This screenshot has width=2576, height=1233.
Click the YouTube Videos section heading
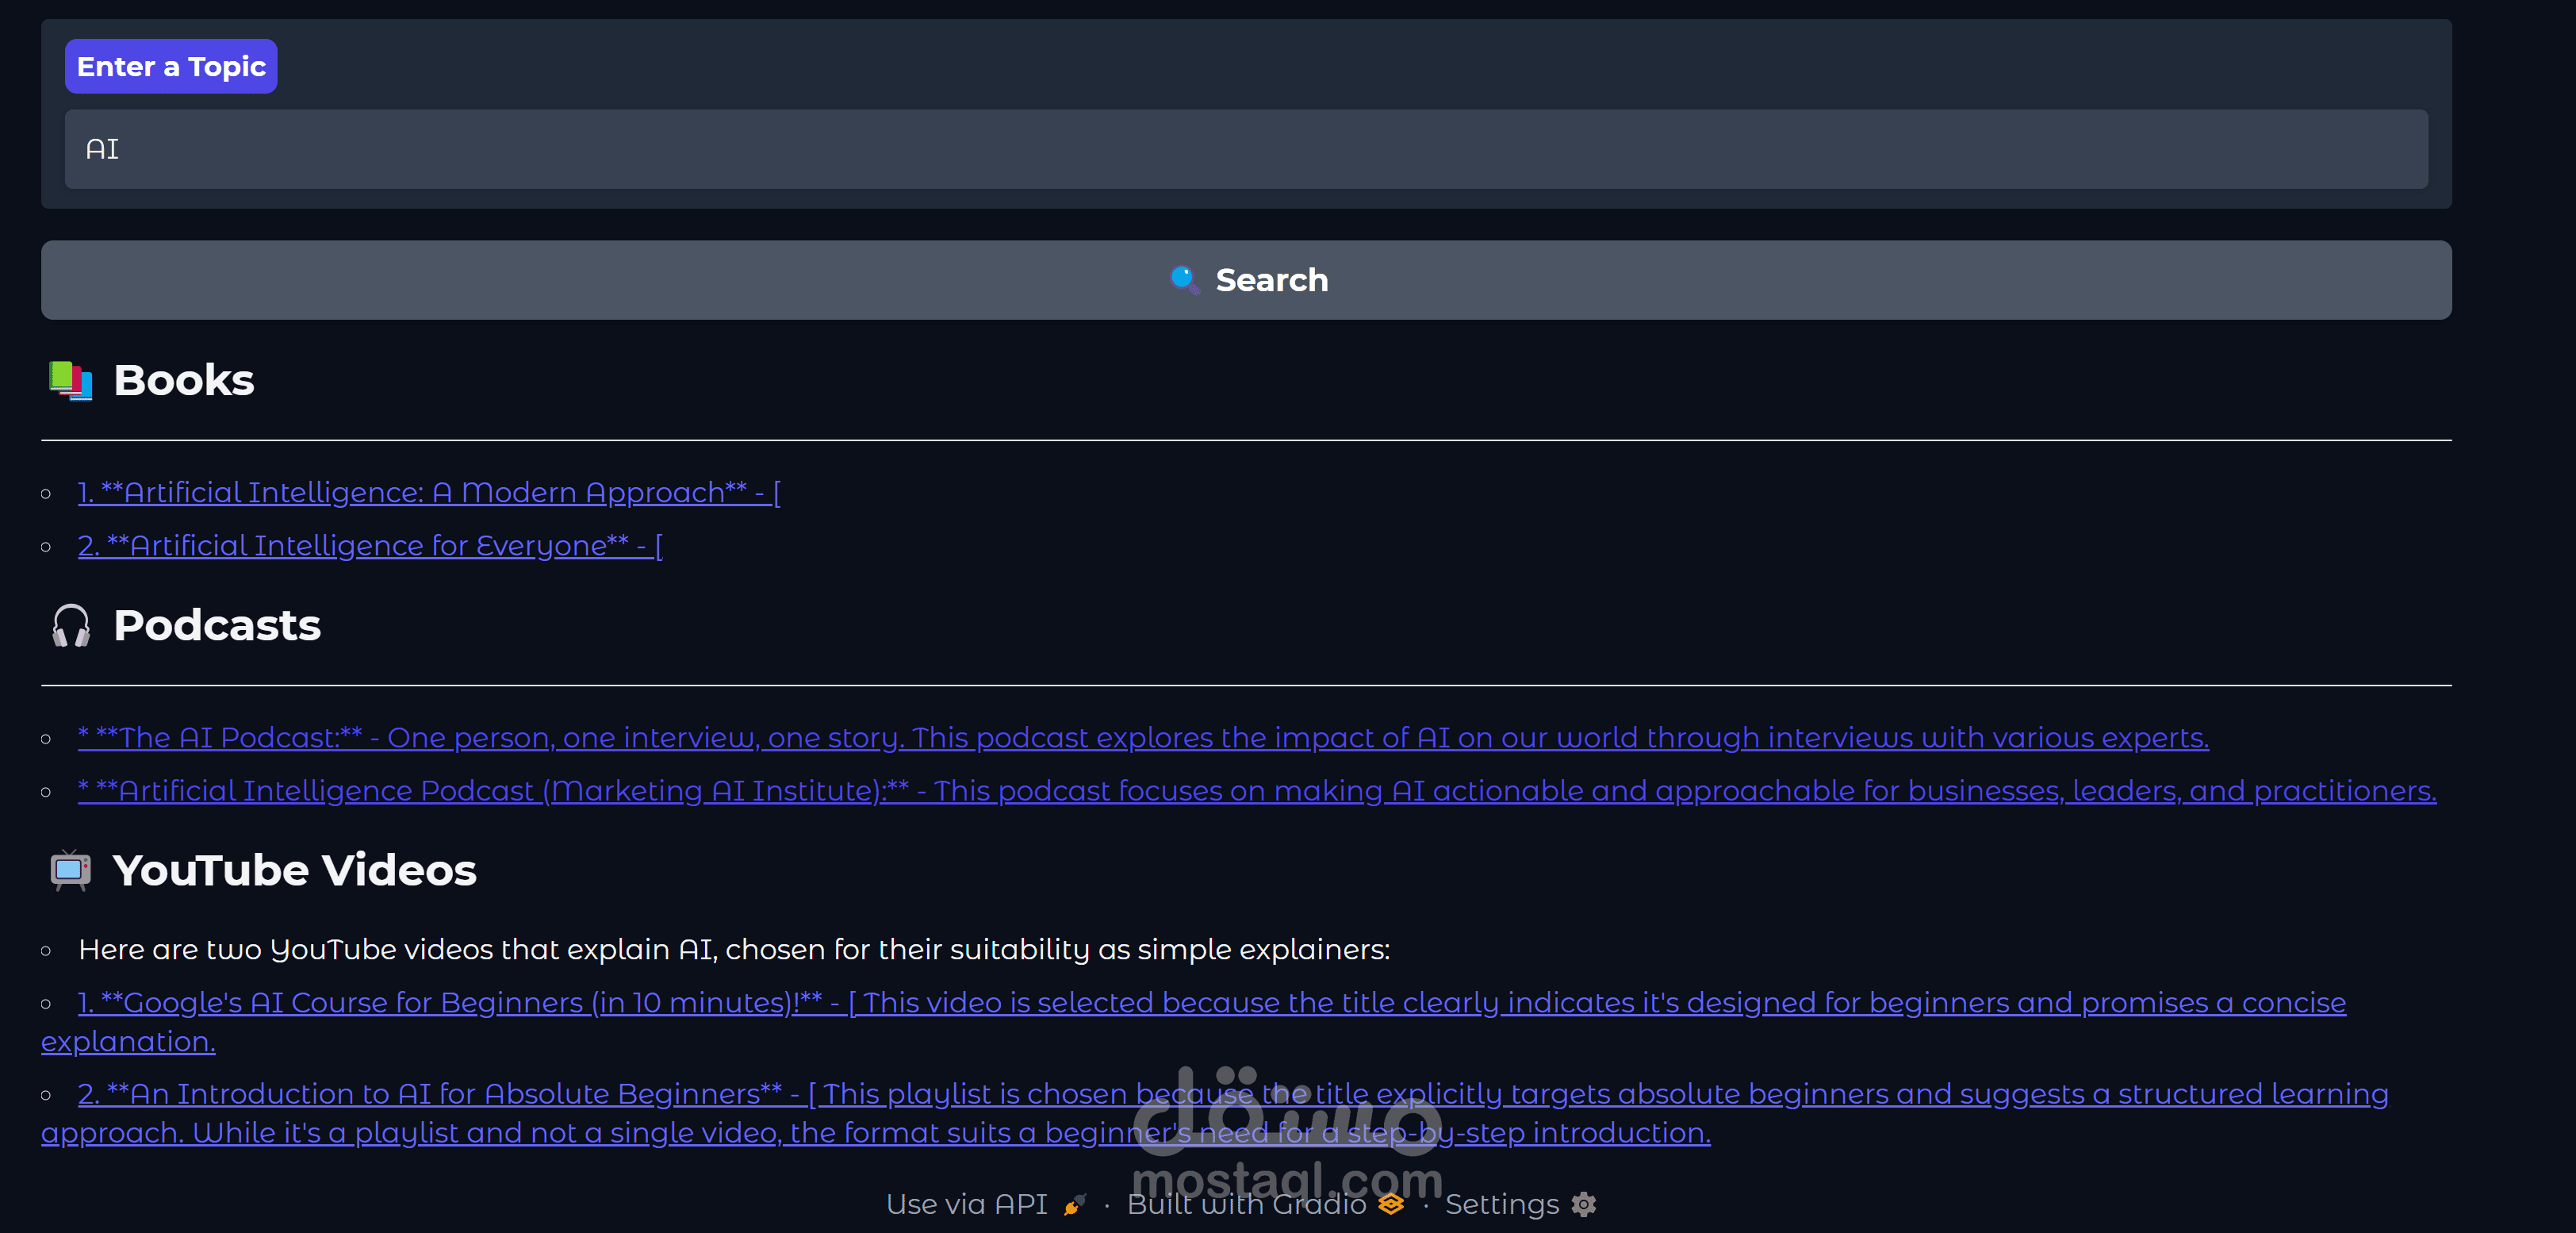coord(294,870)
